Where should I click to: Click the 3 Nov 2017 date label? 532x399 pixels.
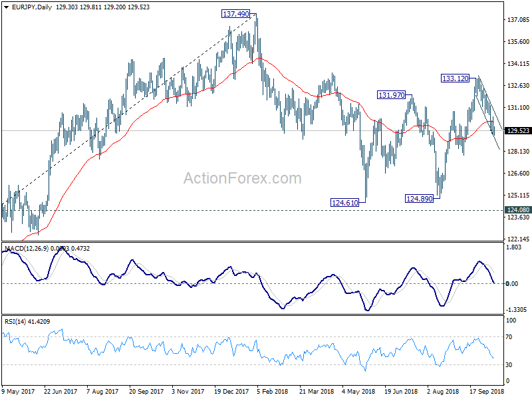188,392
